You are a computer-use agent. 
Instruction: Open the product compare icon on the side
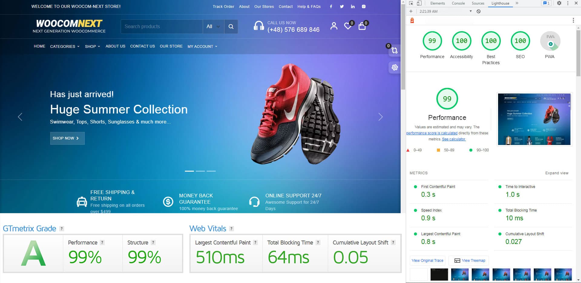click(x=395, y=51)
